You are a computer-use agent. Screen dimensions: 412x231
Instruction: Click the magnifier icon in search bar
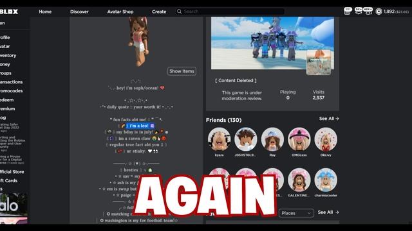coord(179,12)
